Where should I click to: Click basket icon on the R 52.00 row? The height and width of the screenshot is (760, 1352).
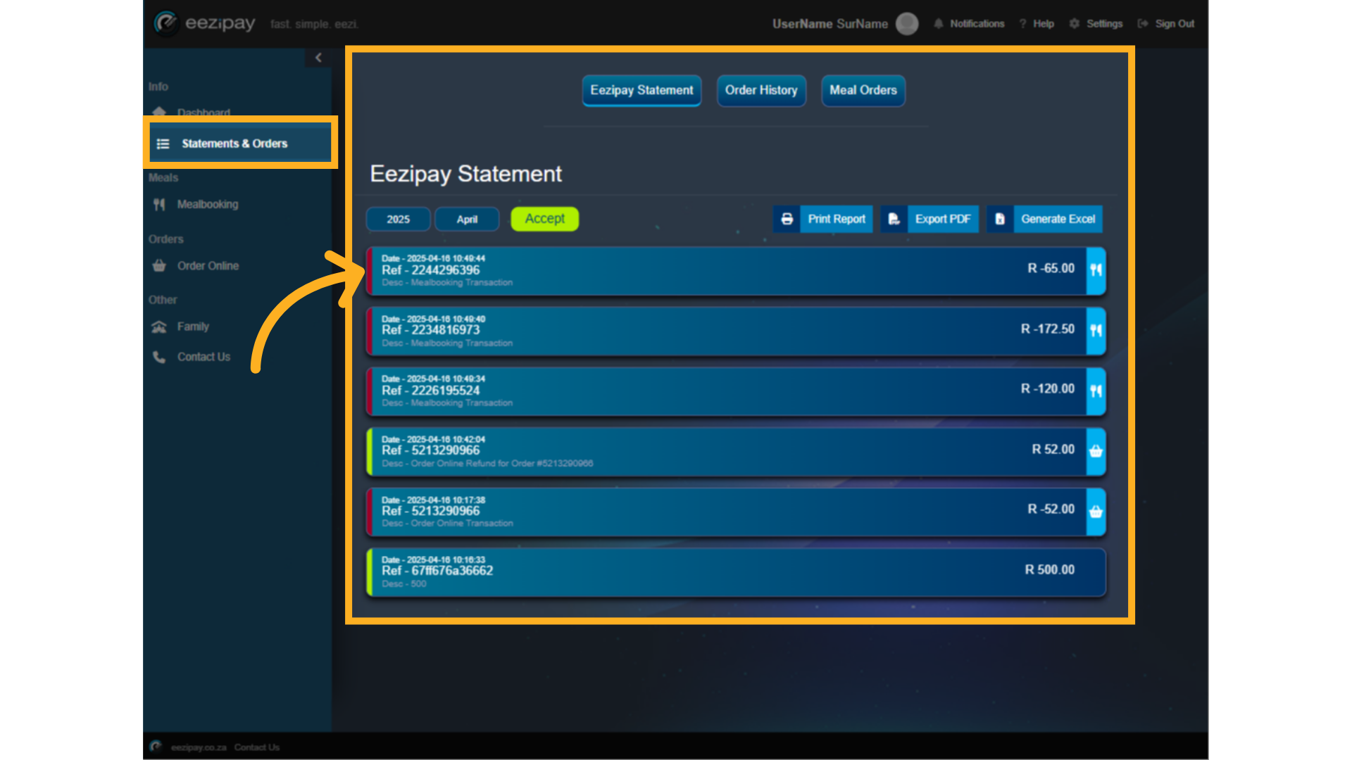coord(1096,451)
